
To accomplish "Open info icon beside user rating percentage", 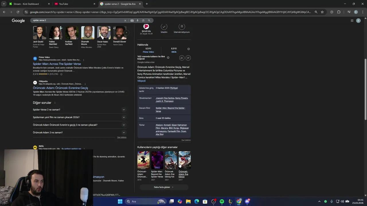I will pos(168,58).
